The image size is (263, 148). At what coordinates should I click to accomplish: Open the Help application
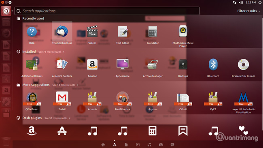pos(32,32)
